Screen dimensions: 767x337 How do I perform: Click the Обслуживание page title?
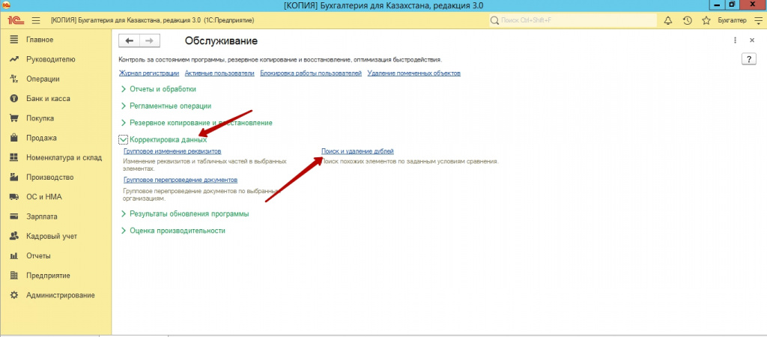[221, 41]
